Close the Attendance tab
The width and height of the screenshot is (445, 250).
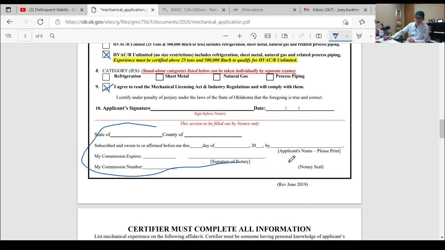point(294,10)
